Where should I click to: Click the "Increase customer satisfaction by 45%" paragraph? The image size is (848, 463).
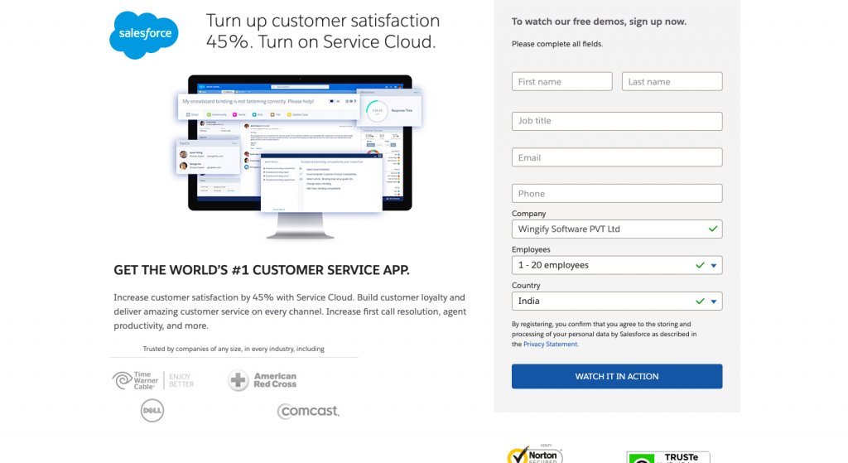point(290,311)
